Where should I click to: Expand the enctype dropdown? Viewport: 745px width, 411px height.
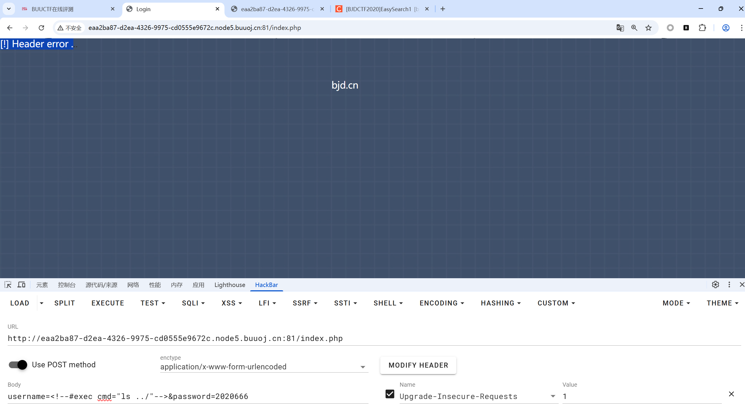point(363,367)
